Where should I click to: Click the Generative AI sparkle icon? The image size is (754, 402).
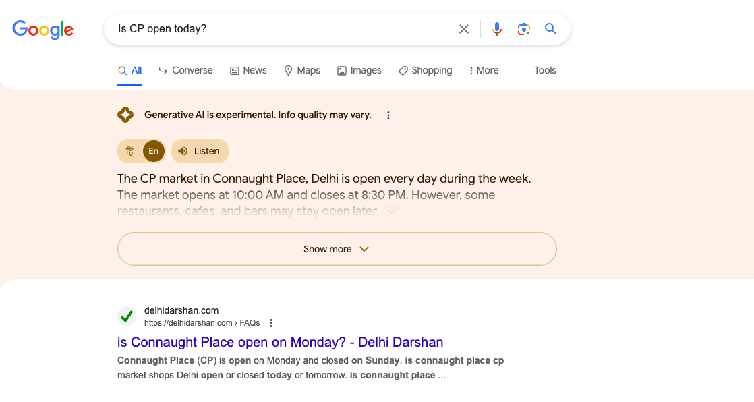(125, 115)
